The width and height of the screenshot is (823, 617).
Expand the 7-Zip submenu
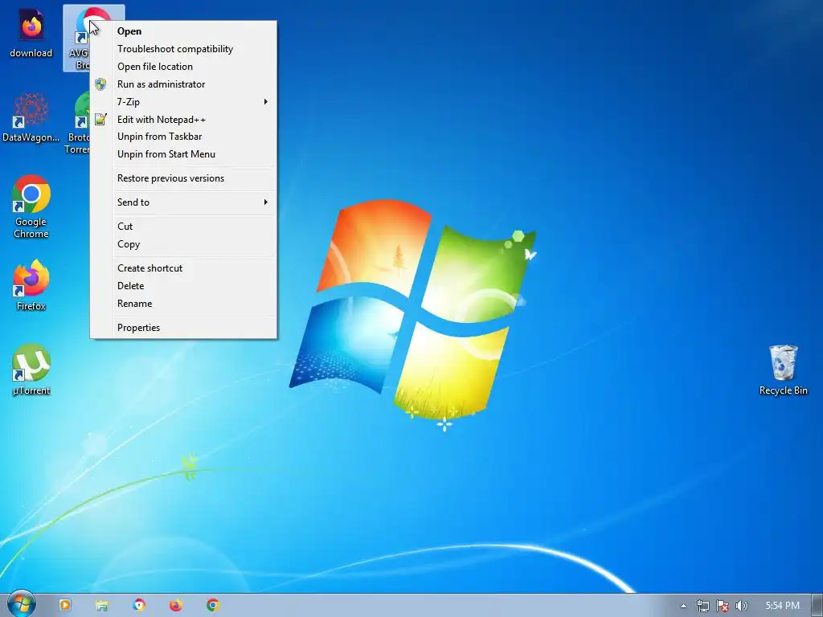click(x=183, y=102)
